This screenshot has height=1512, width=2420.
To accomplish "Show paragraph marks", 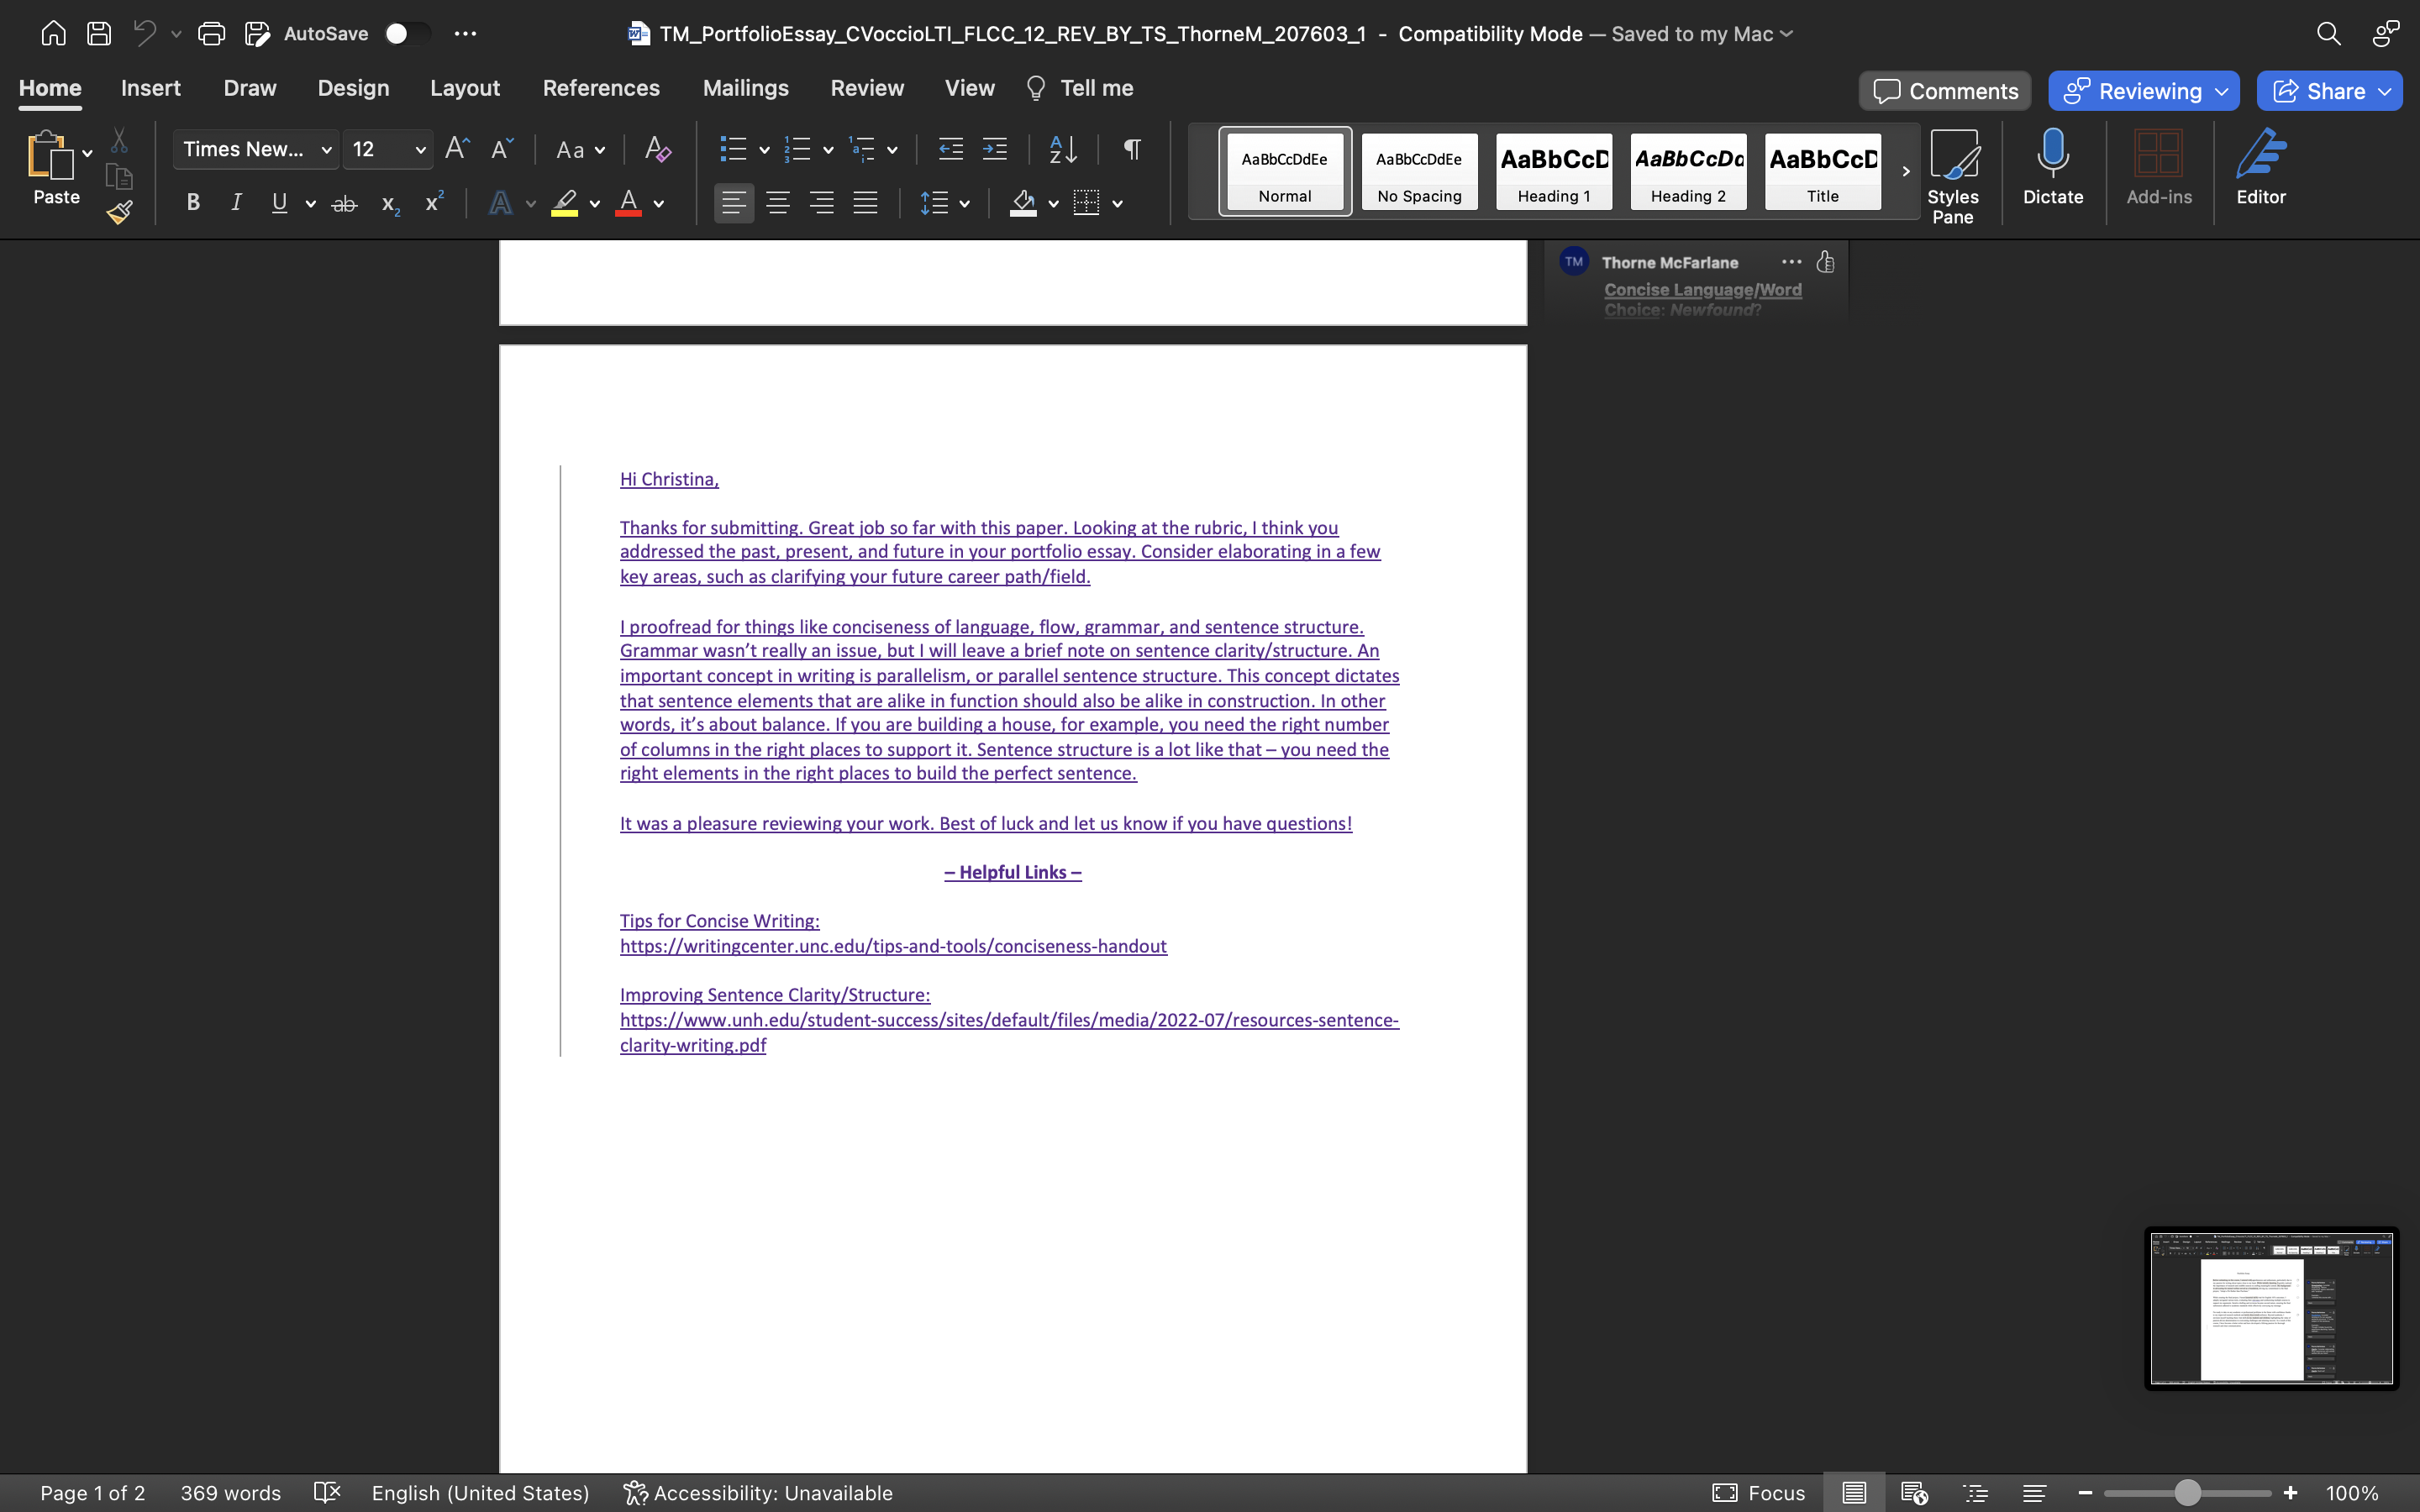I will (x=1131, y=149).
